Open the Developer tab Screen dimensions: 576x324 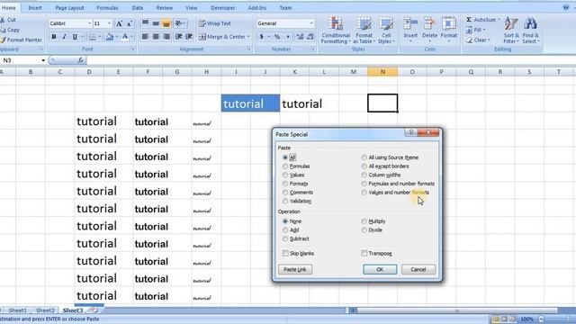(222, 8)
